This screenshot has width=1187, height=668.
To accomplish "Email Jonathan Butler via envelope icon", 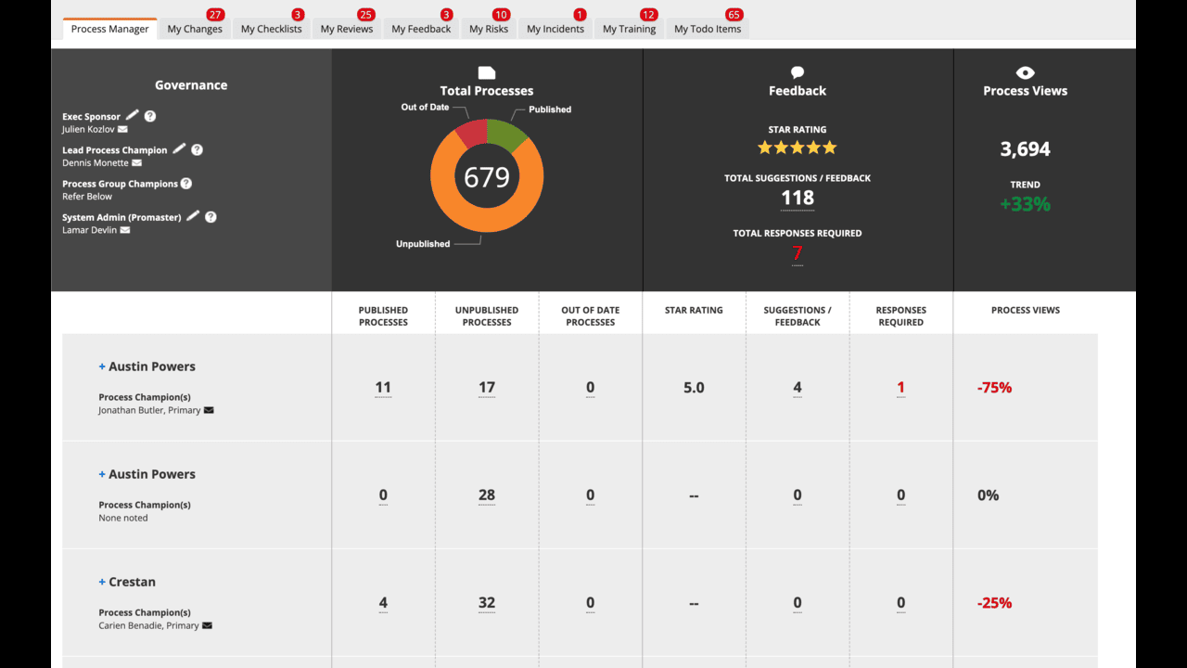I will pos(209,410).
